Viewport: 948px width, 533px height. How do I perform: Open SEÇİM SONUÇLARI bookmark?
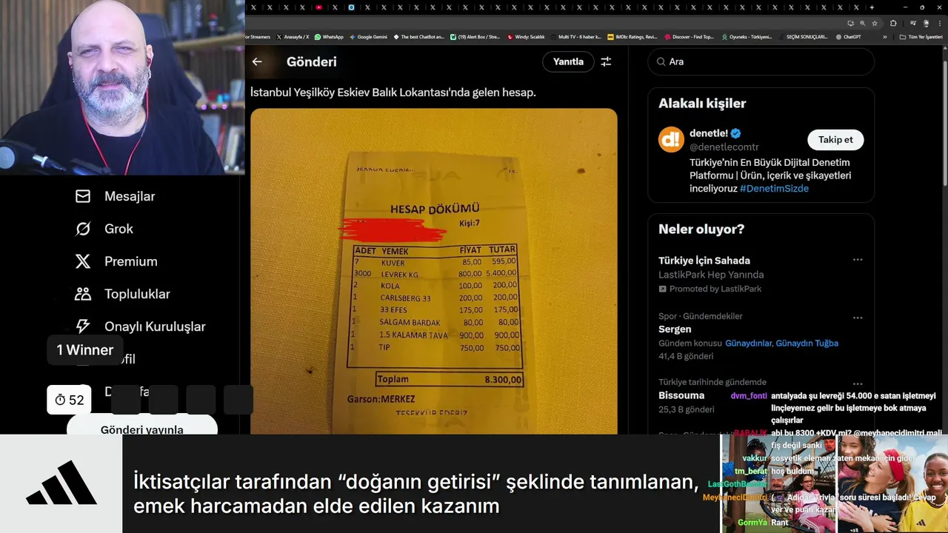pos(803,36)
